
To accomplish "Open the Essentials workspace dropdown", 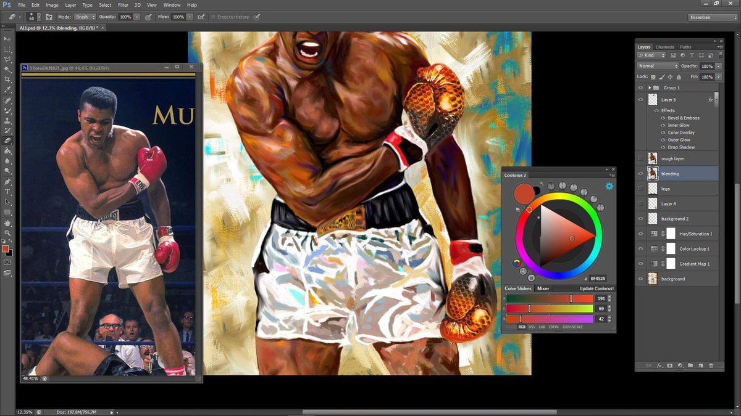I will pos(713,17).
